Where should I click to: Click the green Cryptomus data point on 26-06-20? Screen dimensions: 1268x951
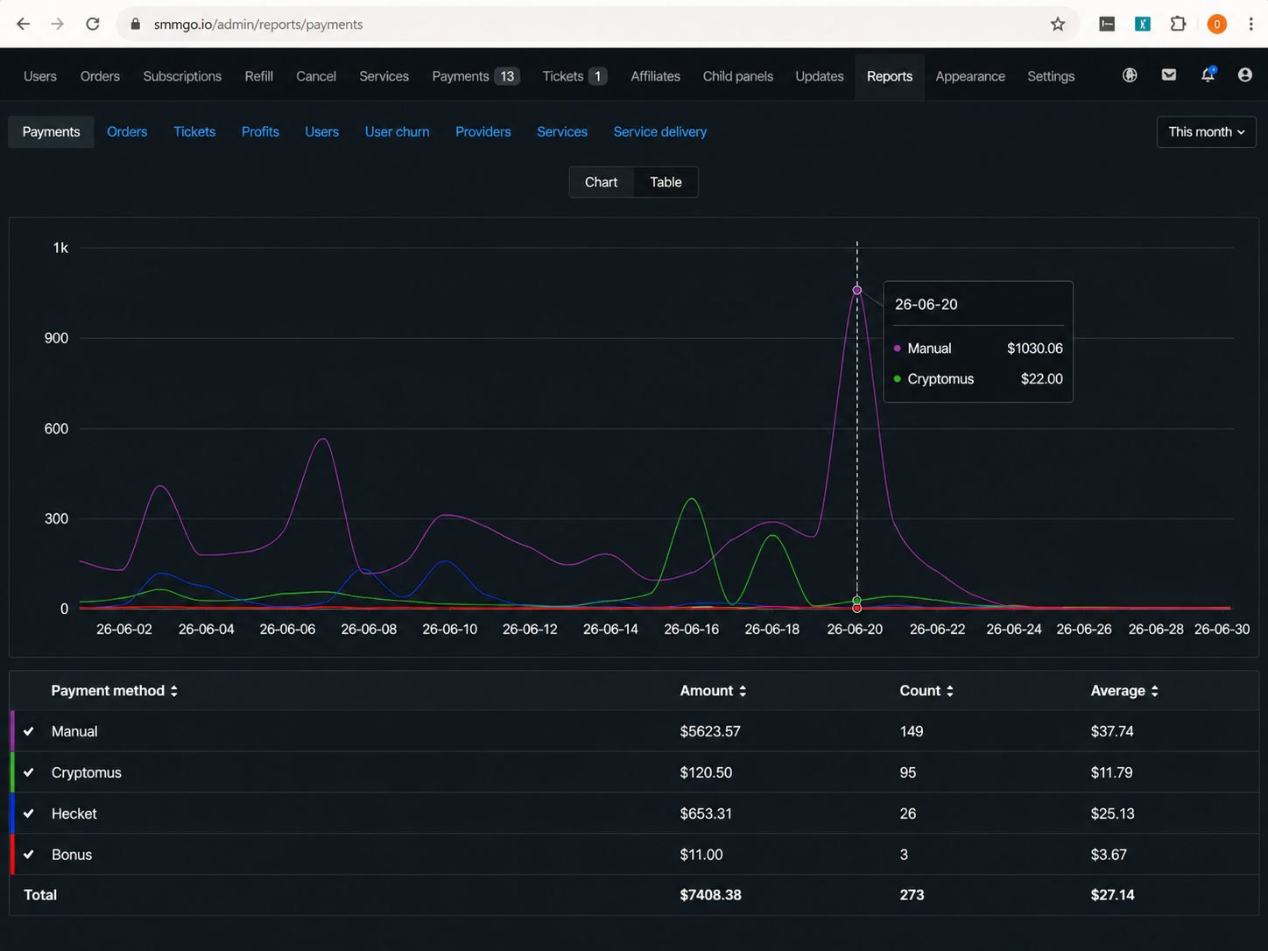857,600
